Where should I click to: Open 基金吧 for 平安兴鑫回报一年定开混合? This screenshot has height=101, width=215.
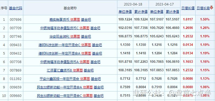pyautogui.click(x=96, y=79)
